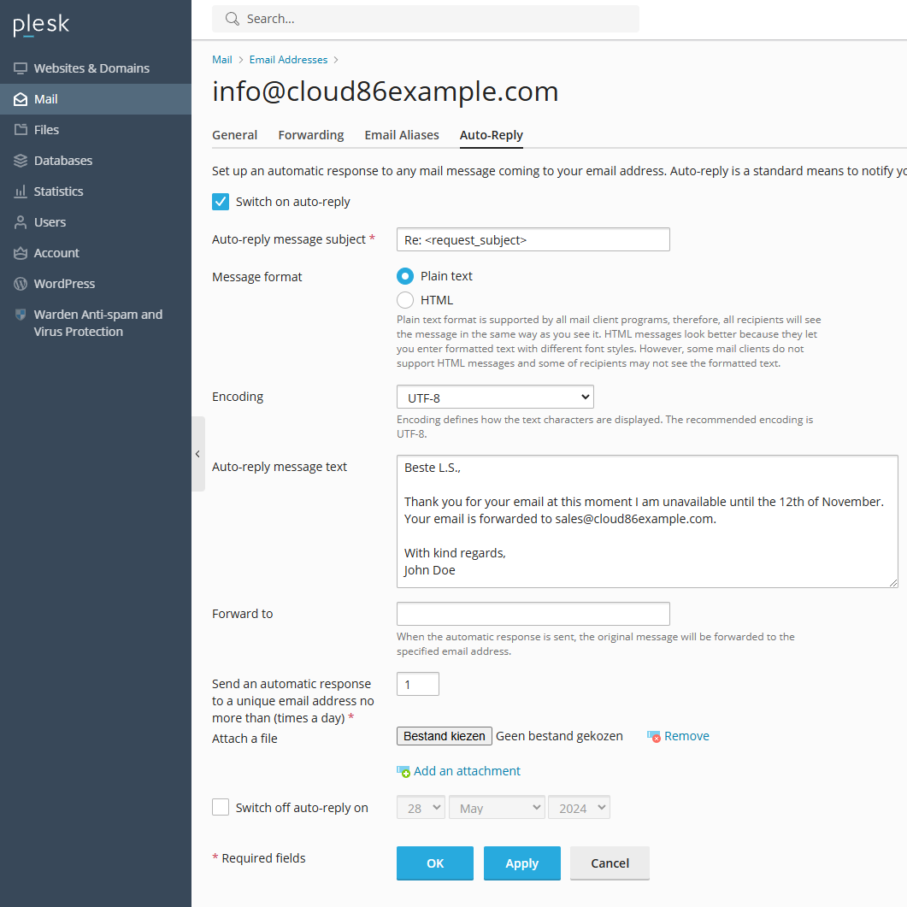Open Warden Anti-spam shield icon
The image size is (907, 907).
coord(21,315)
